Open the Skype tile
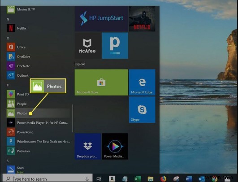The height and width of the screenshot is (182, 238). click(x=142, y=110)
